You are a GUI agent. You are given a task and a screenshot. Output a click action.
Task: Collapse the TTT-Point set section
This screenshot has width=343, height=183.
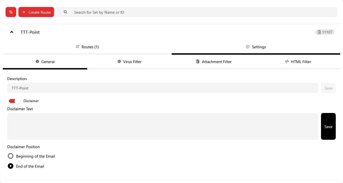(x=12, y=32)
